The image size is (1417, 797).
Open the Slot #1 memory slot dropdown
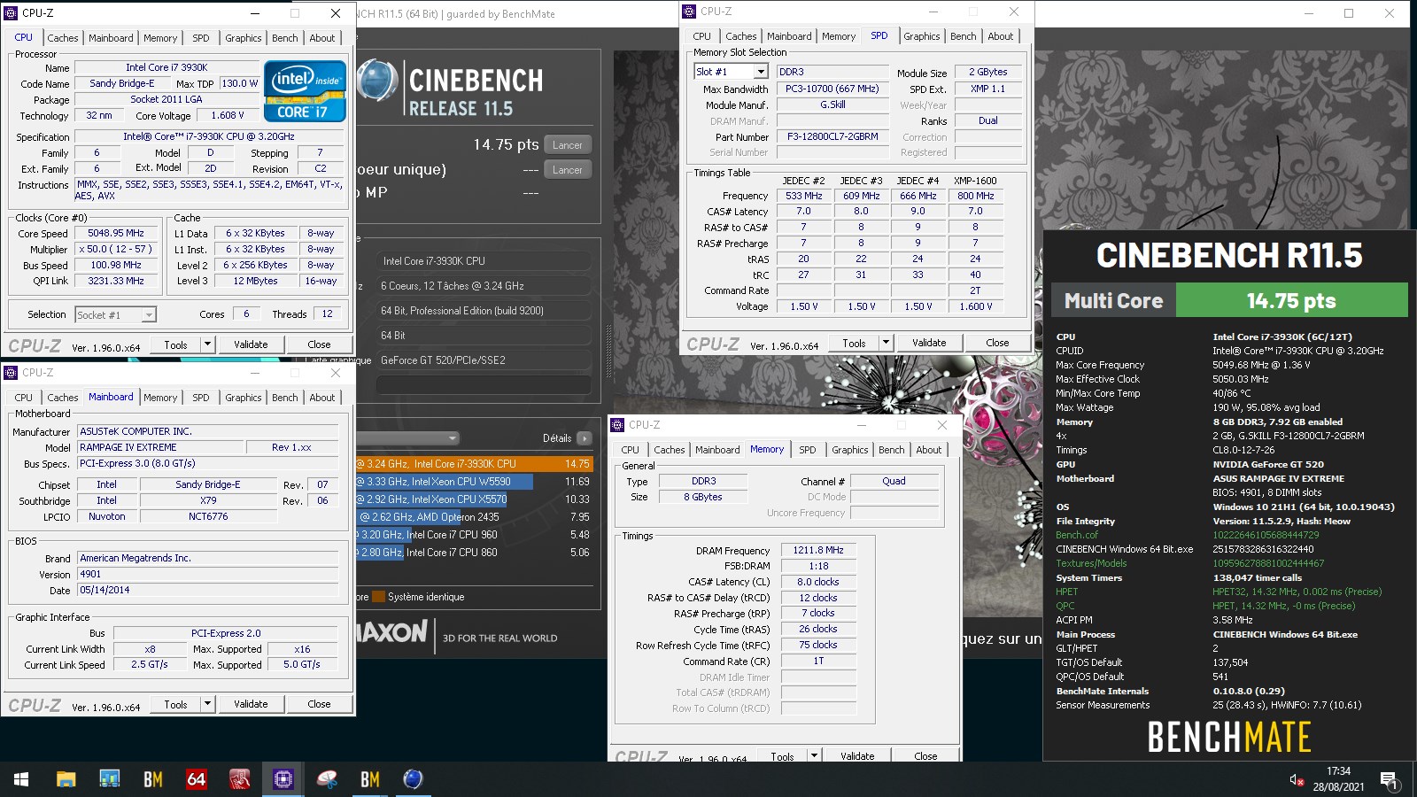pyautogui.click(x=731, y=72)
